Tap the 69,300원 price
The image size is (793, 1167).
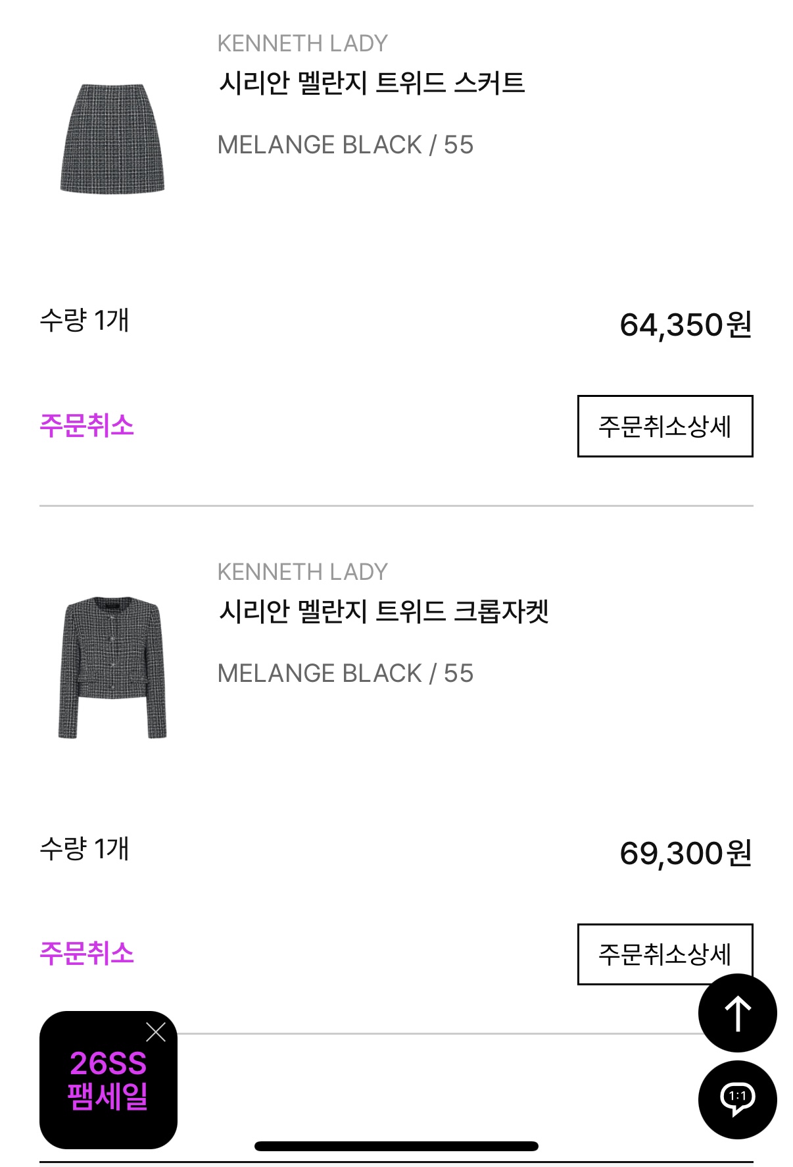click(685, 853)
